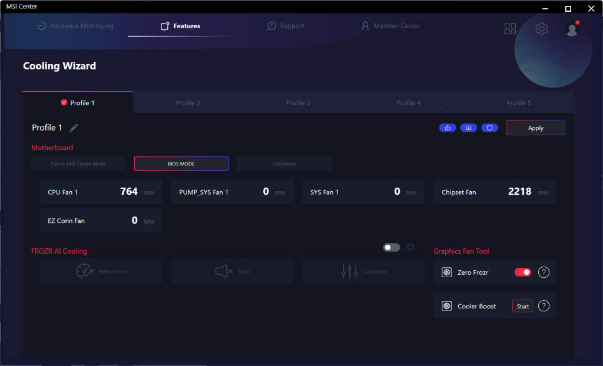Open the Hardware Monitoring tab
This screenshot has width=603, height=366.
pyautogui.click(x=75, y=26)
